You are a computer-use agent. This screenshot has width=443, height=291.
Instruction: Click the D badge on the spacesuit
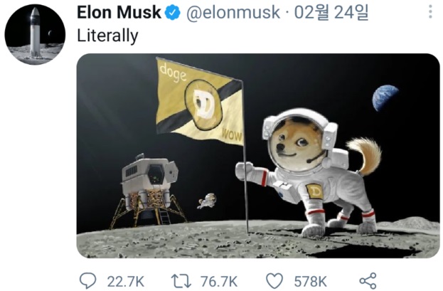(314, 191)
